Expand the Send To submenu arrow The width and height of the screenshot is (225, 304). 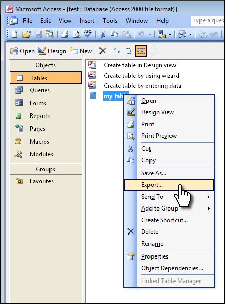pyautogui.click(x=209, y=197)
